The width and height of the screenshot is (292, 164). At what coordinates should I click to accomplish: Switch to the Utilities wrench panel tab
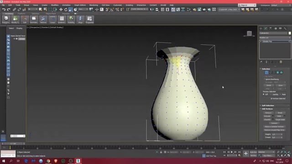(285, 28)
